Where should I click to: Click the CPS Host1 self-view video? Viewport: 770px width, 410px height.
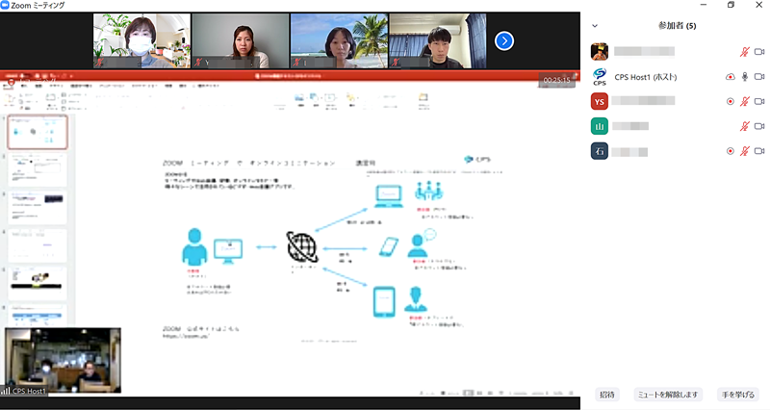point(63,360)
